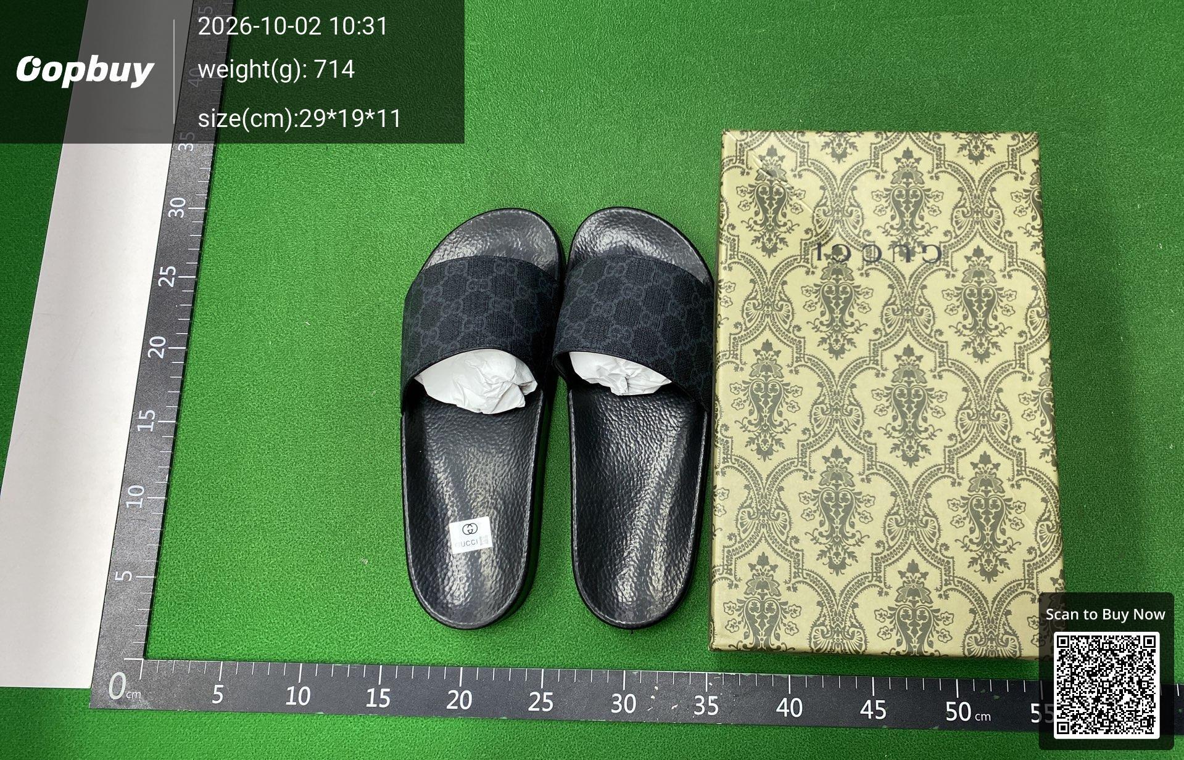Click the 'weight(g): 714' text
The height and width of the screenshot is (760, 1184).
[x=276, y=69]
